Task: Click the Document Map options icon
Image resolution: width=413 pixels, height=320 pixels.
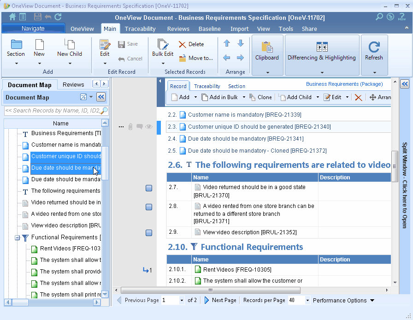Action: (83, 97)
